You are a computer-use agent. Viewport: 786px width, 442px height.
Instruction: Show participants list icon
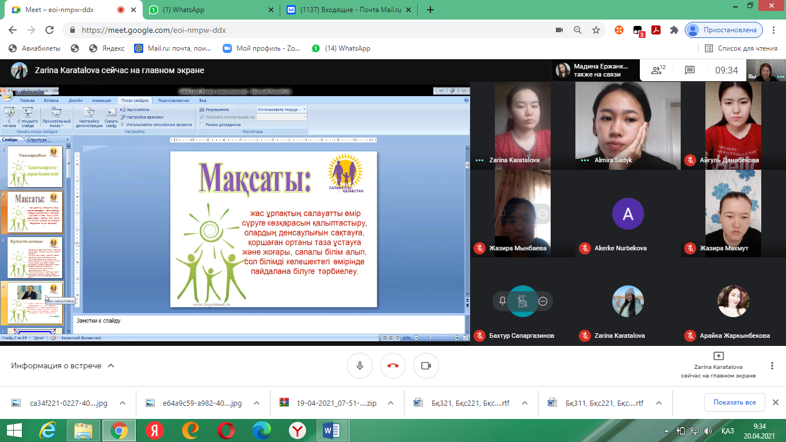[657, 70]
